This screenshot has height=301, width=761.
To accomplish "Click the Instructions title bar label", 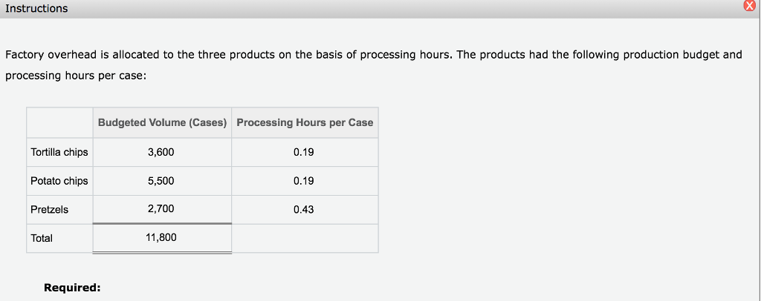I will 36,8.
